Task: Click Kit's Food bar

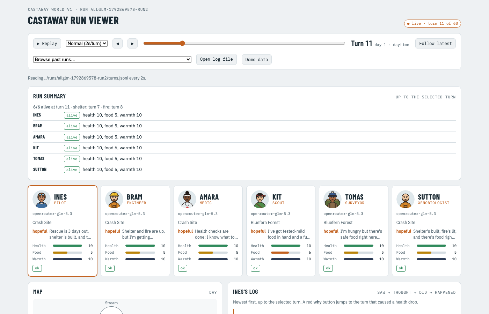Action: pyautogui.click(x=286, y=253)
